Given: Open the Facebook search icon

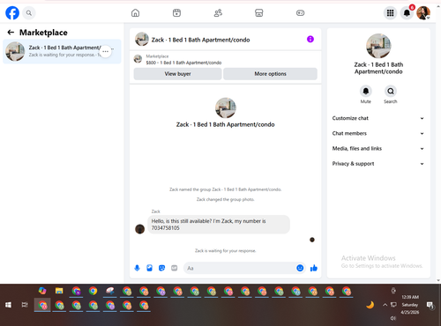Looking at the screenshot, I should pyautogui.click(x=29, y=13).
